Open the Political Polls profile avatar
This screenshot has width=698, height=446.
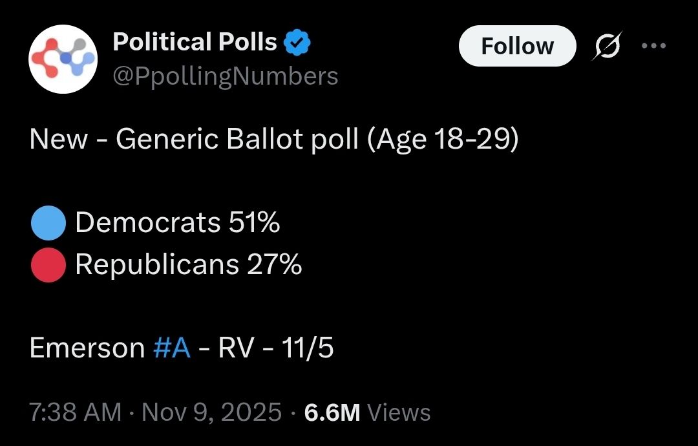point(63,59)
